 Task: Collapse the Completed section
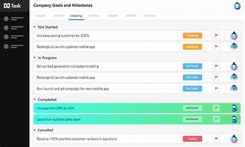click(35, 99)
